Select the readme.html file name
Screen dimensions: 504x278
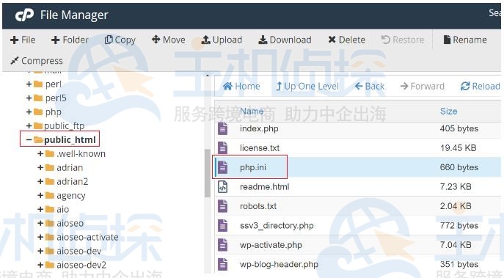[x=265, y=187]
